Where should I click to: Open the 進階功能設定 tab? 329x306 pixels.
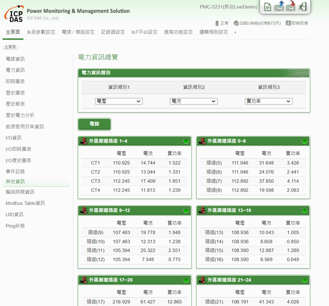(x=178, y=32)
